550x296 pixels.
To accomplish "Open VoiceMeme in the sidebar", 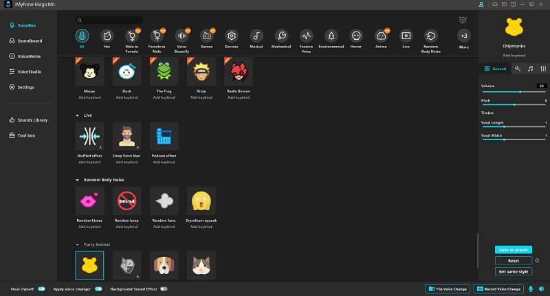I will 25,56.
